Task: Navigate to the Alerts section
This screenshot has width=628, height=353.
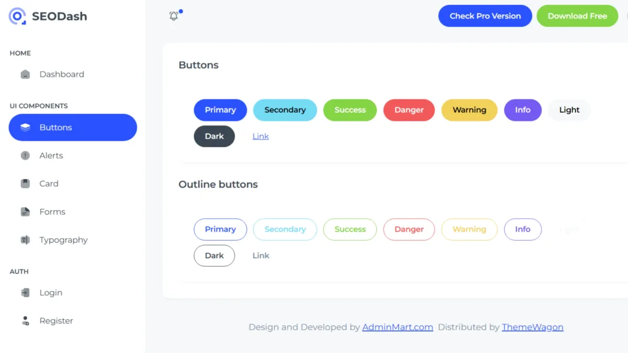Action: 52,155
